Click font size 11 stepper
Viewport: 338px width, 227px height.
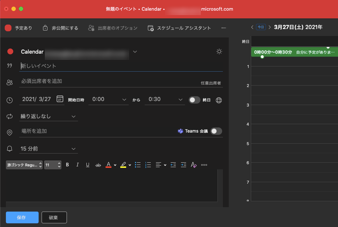[x=53, y=165]
